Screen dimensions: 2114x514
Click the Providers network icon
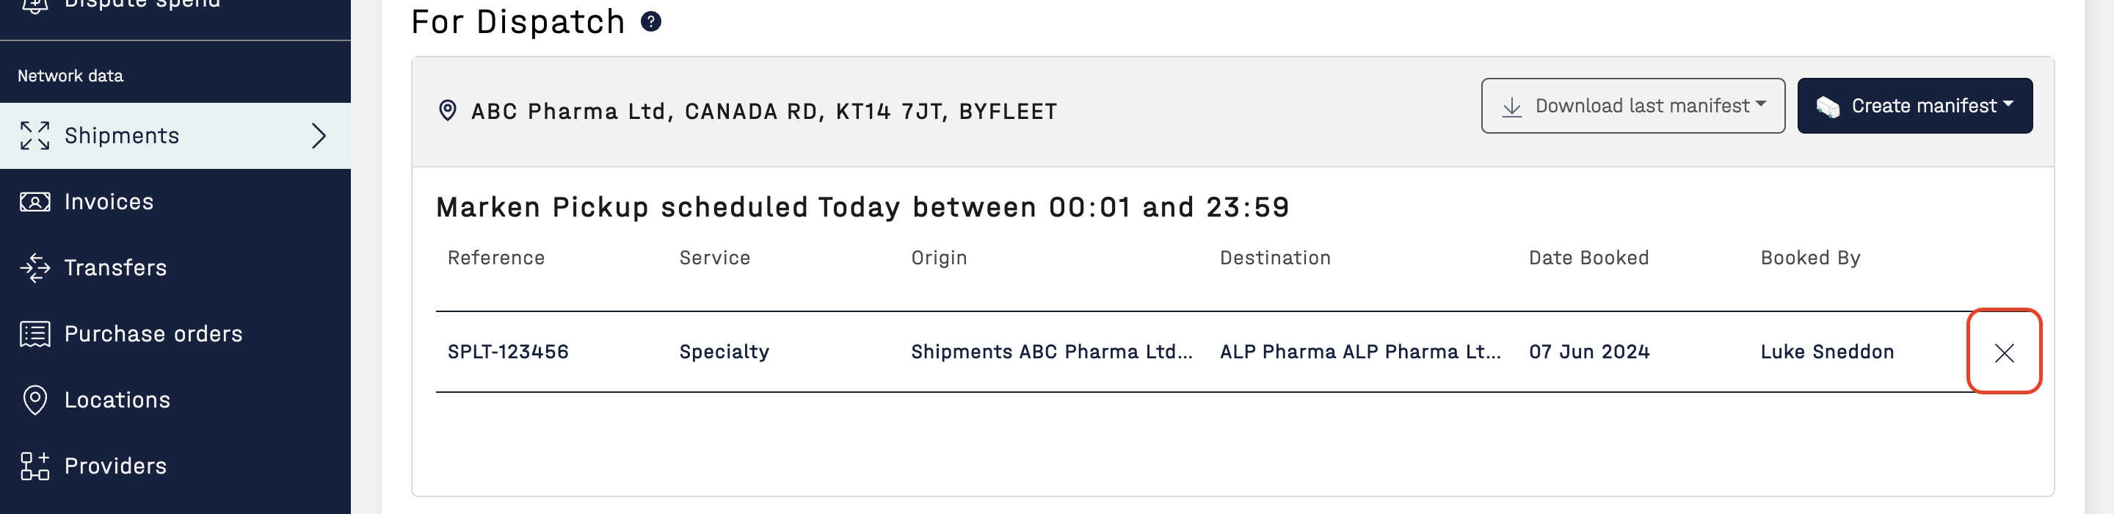click(x=34, y=466)
